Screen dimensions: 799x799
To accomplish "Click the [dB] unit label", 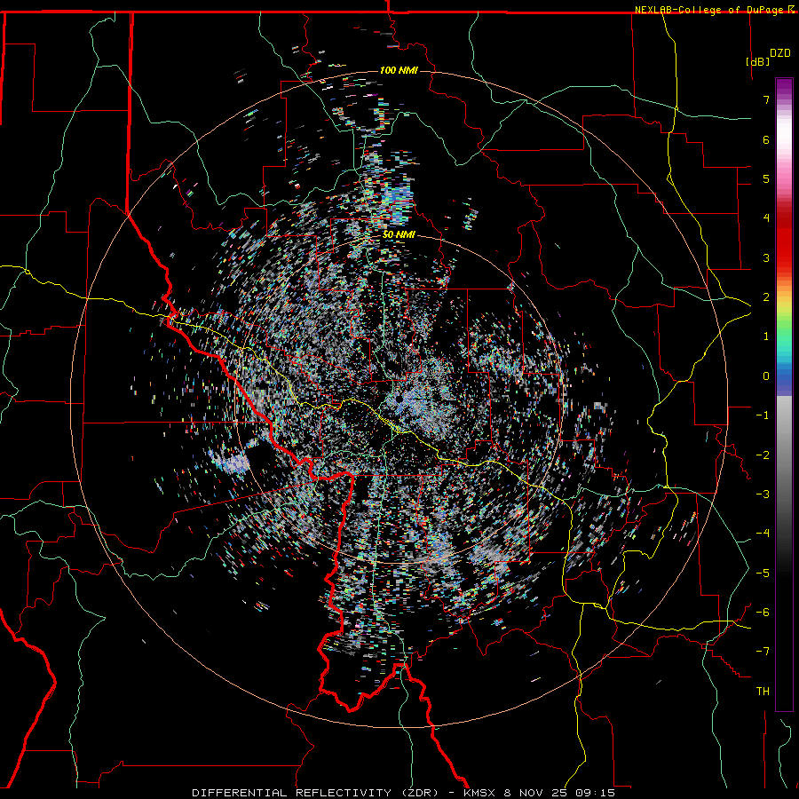I will (758, 61).
